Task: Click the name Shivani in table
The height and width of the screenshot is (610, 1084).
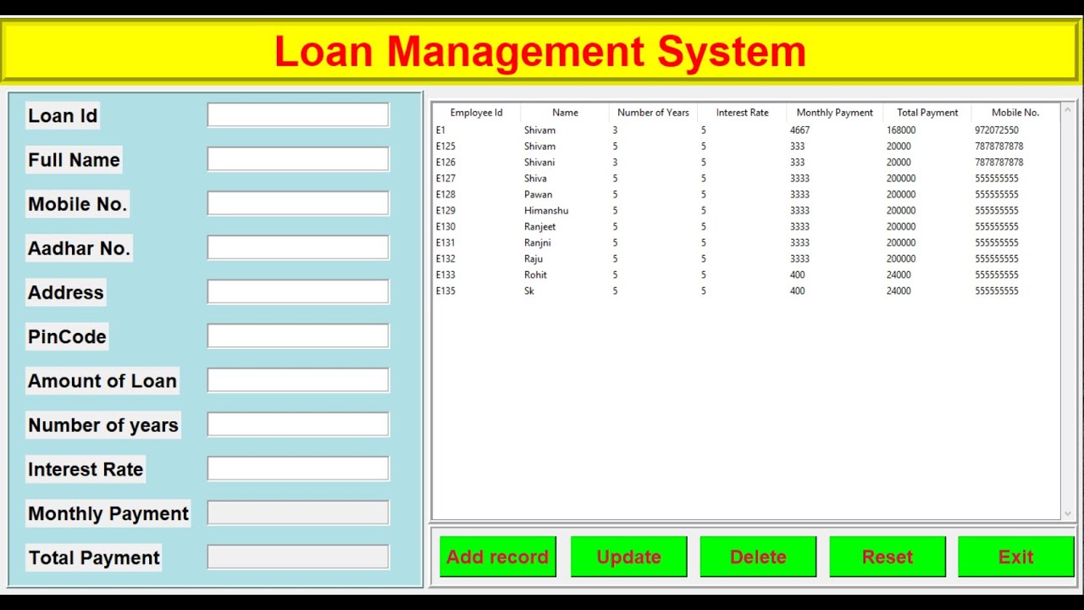Action: 539,163
